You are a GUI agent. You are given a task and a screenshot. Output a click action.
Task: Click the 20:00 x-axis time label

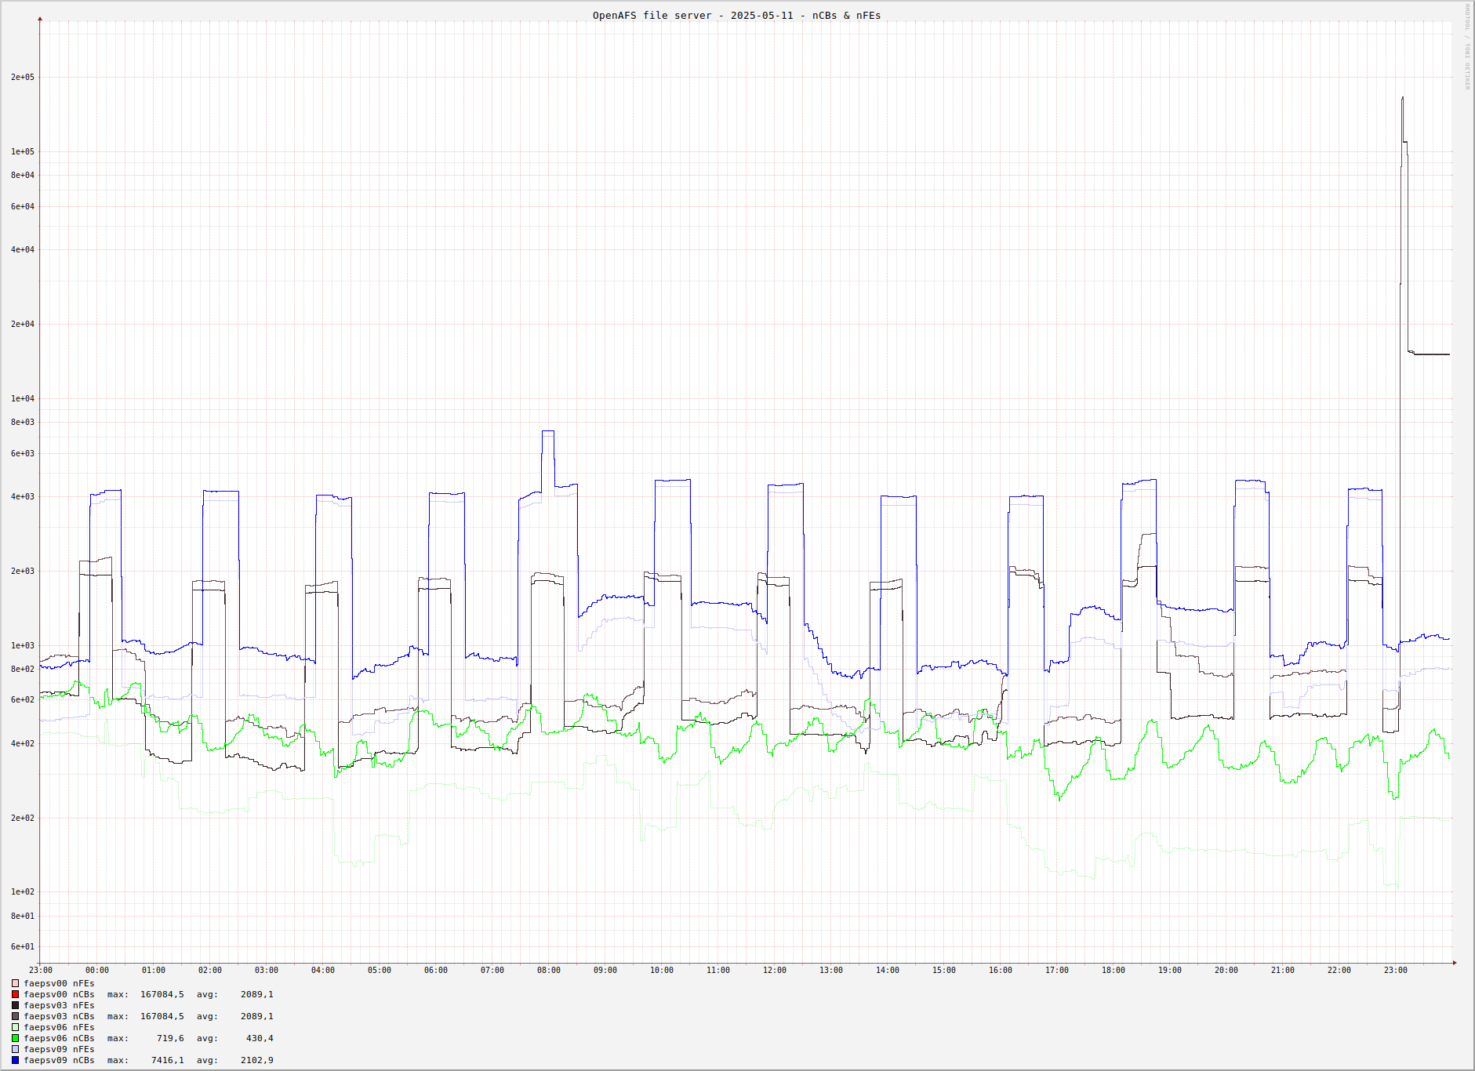point(1226,971)
